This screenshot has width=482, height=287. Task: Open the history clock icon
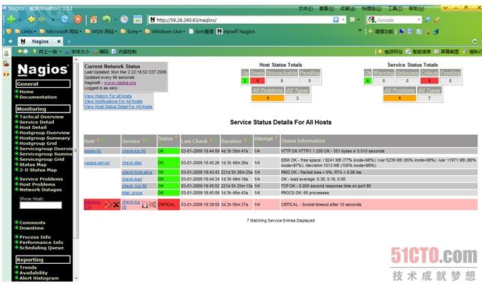124,20
